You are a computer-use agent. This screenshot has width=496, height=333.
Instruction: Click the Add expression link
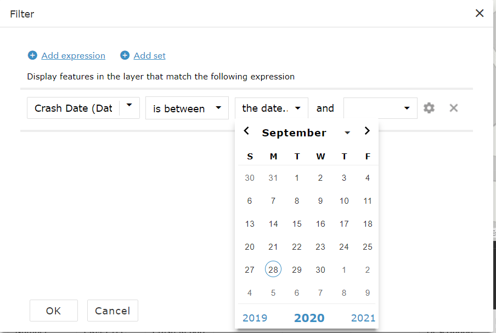click(x=74, y=55)
